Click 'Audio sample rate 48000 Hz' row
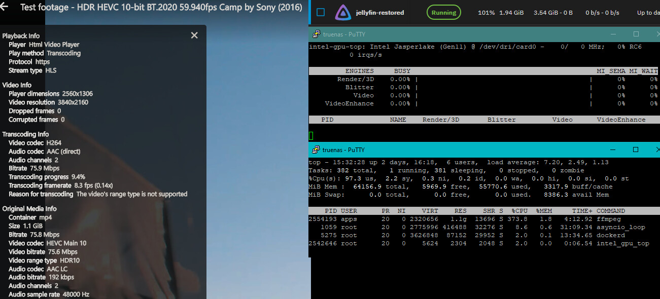660x299 pixels. coord(49,294)
